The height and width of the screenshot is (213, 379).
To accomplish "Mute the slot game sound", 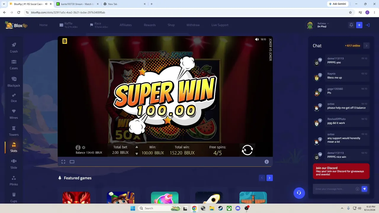I will click(257, 39).
